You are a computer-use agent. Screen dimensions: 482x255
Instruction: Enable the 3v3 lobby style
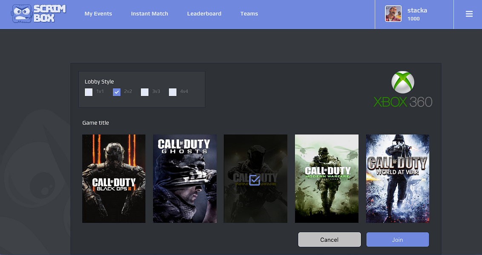(x=144, y=92)
